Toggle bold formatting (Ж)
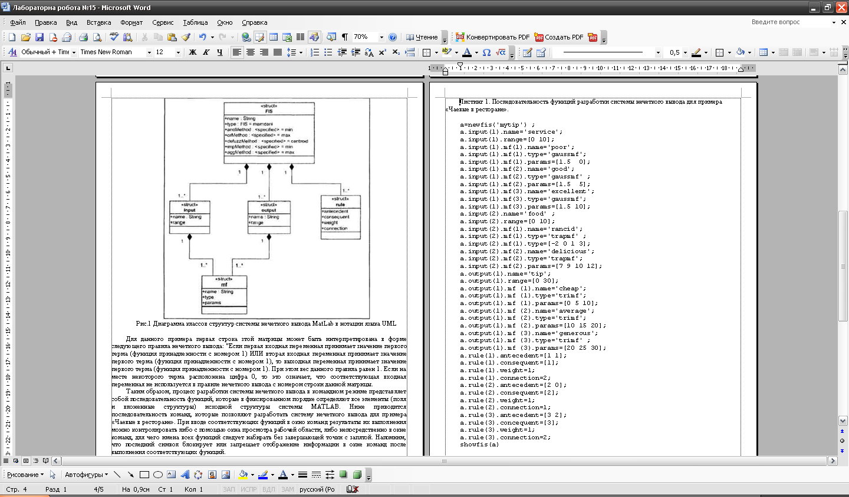 tap(192, 52)
